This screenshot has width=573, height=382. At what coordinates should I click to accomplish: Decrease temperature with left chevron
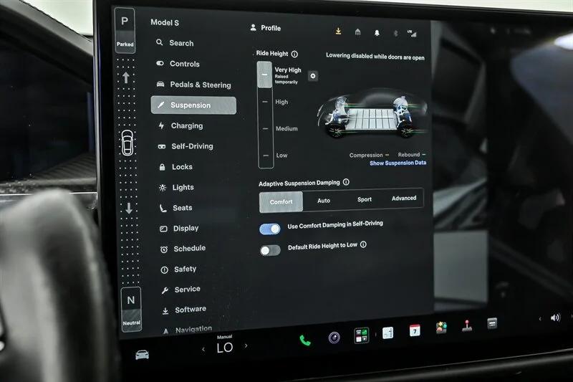pos(203,350)
